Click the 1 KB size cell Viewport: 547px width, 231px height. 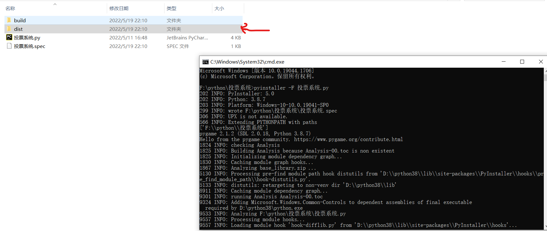pos(236,46)
